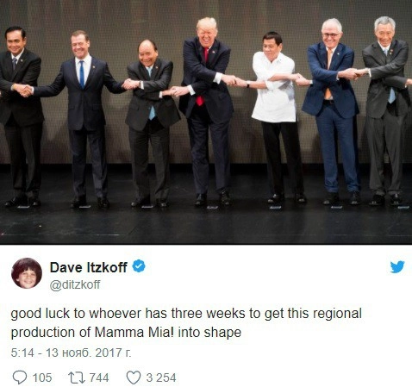412x387 pixels.
Task: Open the Dave Itzkoff display name
Action: pyautogui.click(x=88, y=267)
